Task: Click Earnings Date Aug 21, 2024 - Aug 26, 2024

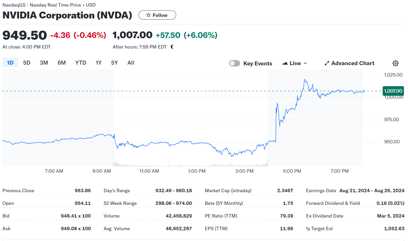Action: point(372,191)
